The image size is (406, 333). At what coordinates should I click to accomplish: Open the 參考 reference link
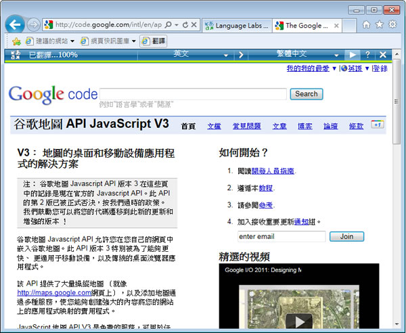click(266, 205)
